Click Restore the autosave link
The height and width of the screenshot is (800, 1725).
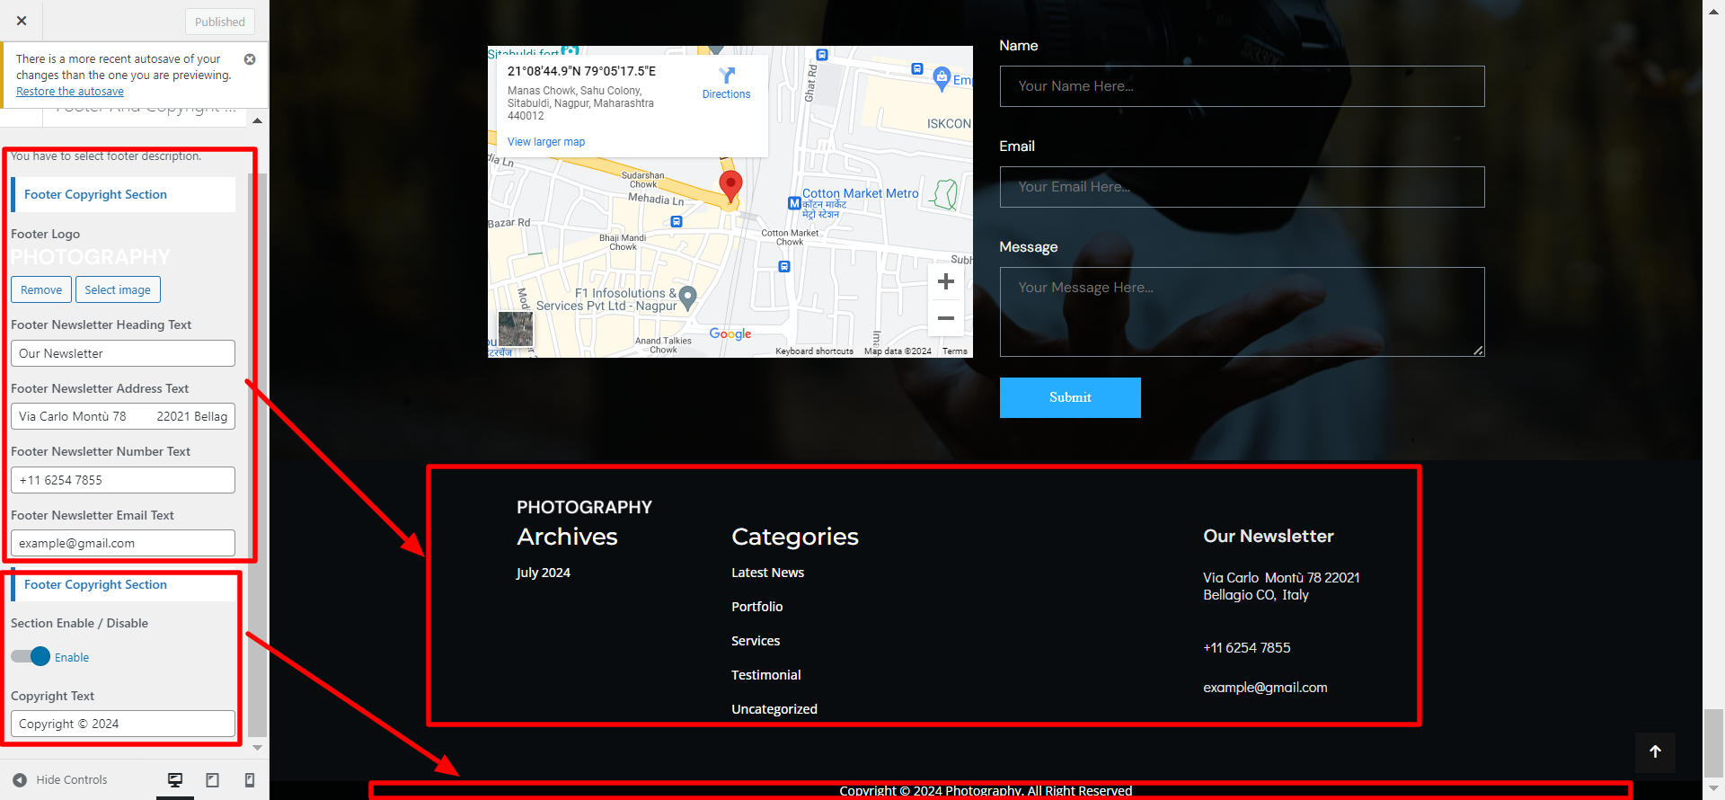pos(70,92)
